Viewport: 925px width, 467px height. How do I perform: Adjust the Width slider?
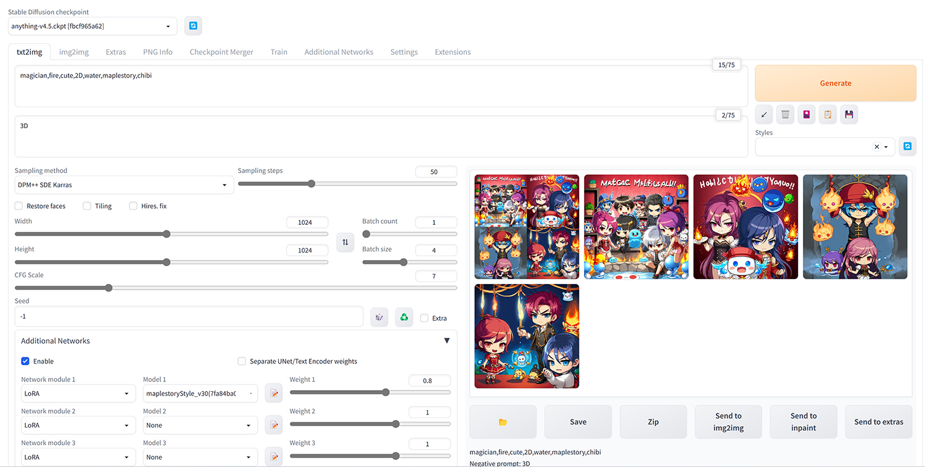(171, 234)
